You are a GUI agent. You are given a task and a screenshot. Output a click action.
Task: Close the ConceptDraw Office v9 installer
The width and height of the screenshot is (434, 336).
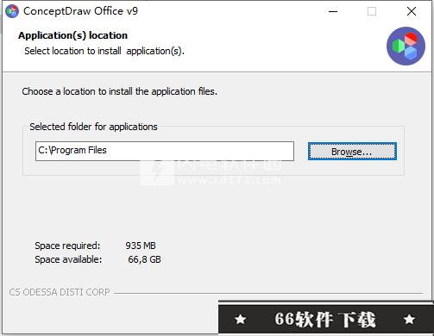coord(412,11)
